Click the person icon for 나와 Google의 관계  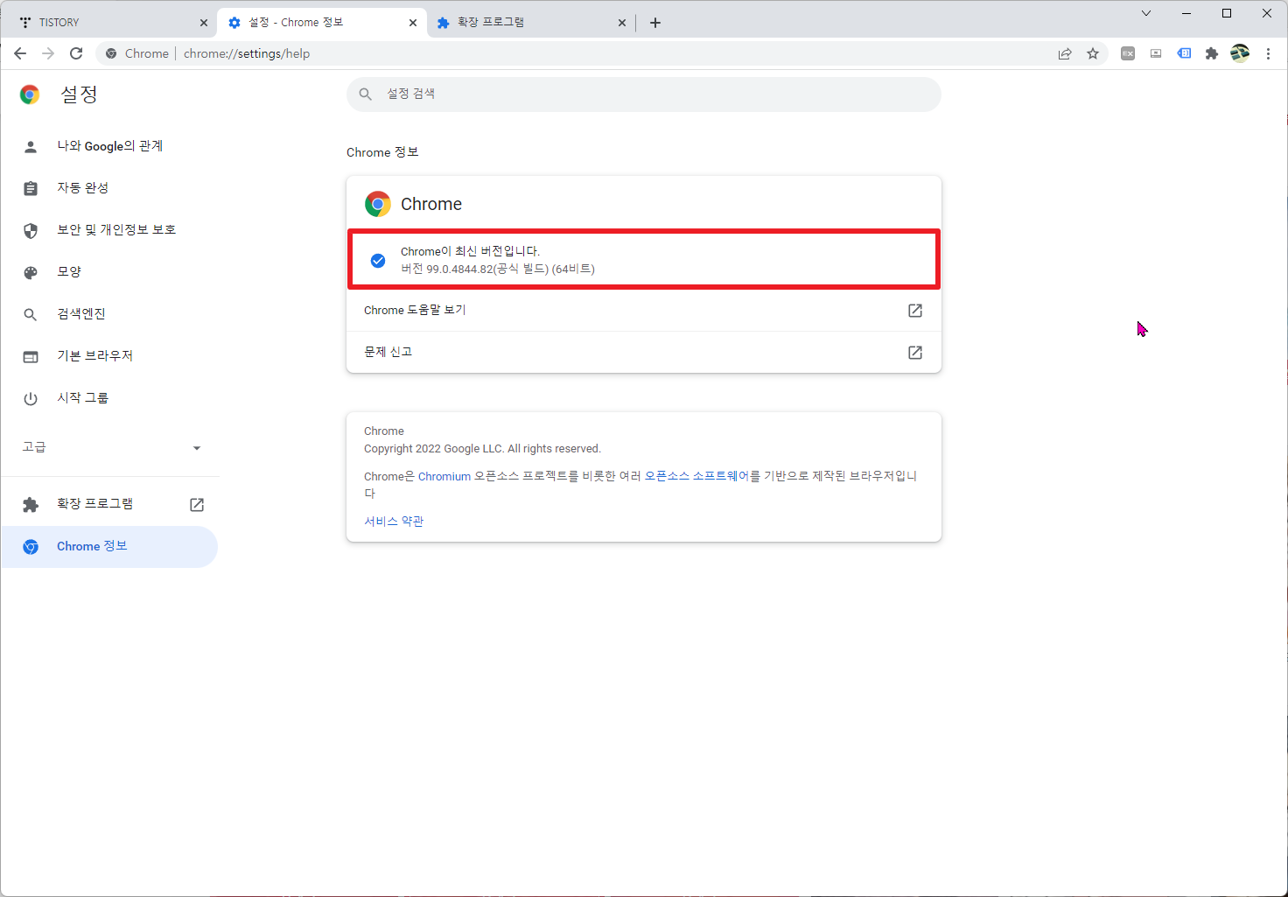tap(31, 146)
